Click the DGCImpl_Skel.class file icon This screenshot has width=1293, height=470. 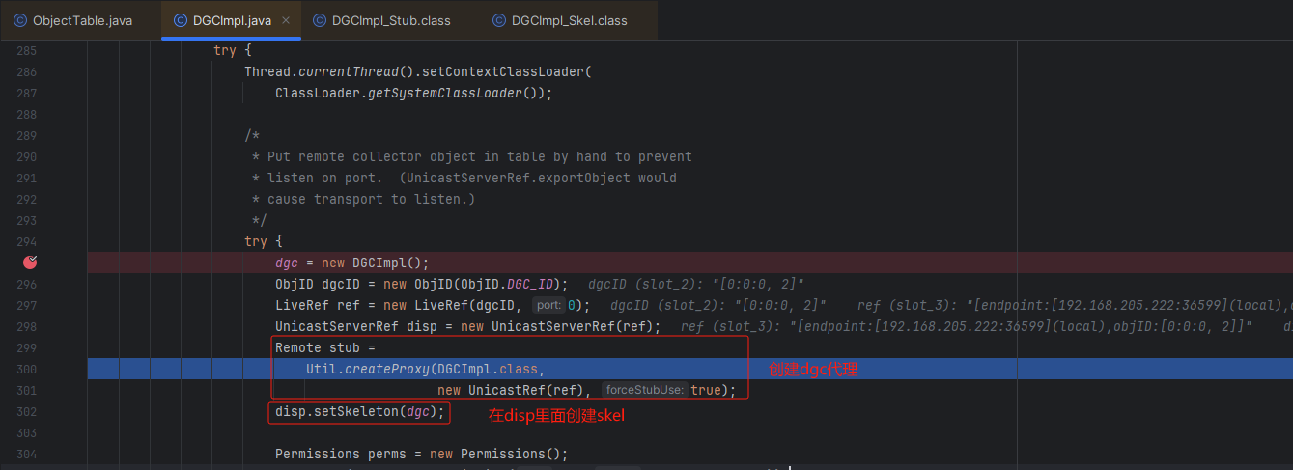tap(499, 20)
